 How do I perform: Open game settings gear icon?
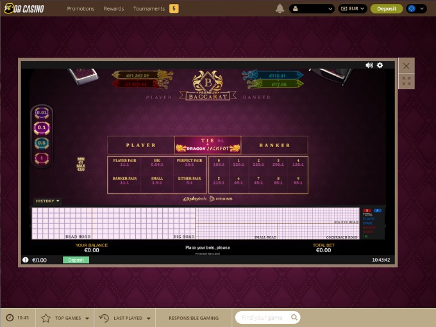[x=380, y=65]
